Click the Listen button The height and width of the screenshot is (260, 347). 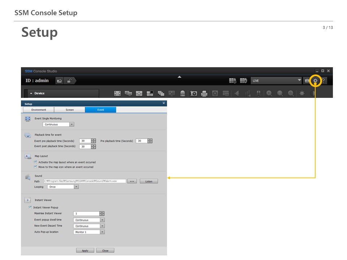tap(149, 181)
